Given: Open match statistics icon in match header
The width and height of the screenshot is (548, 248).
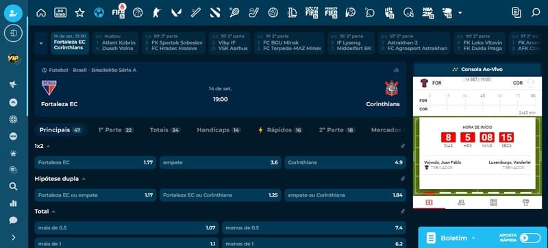Looking at the screenshot, I should pos(396,70).
